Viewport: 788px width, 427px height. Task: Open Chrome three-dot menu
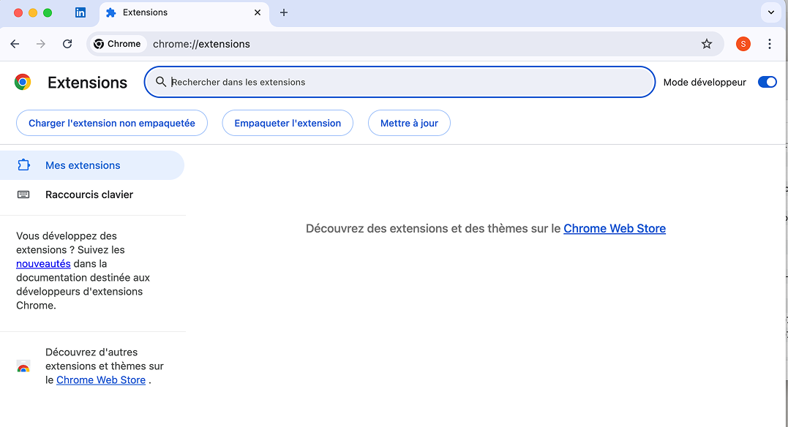[770, 44]
